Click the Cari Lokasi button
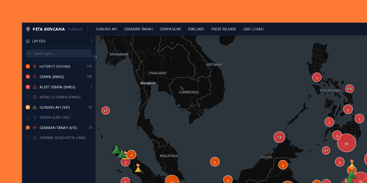The height and width of the screenshot is (183, 367). 253,29
